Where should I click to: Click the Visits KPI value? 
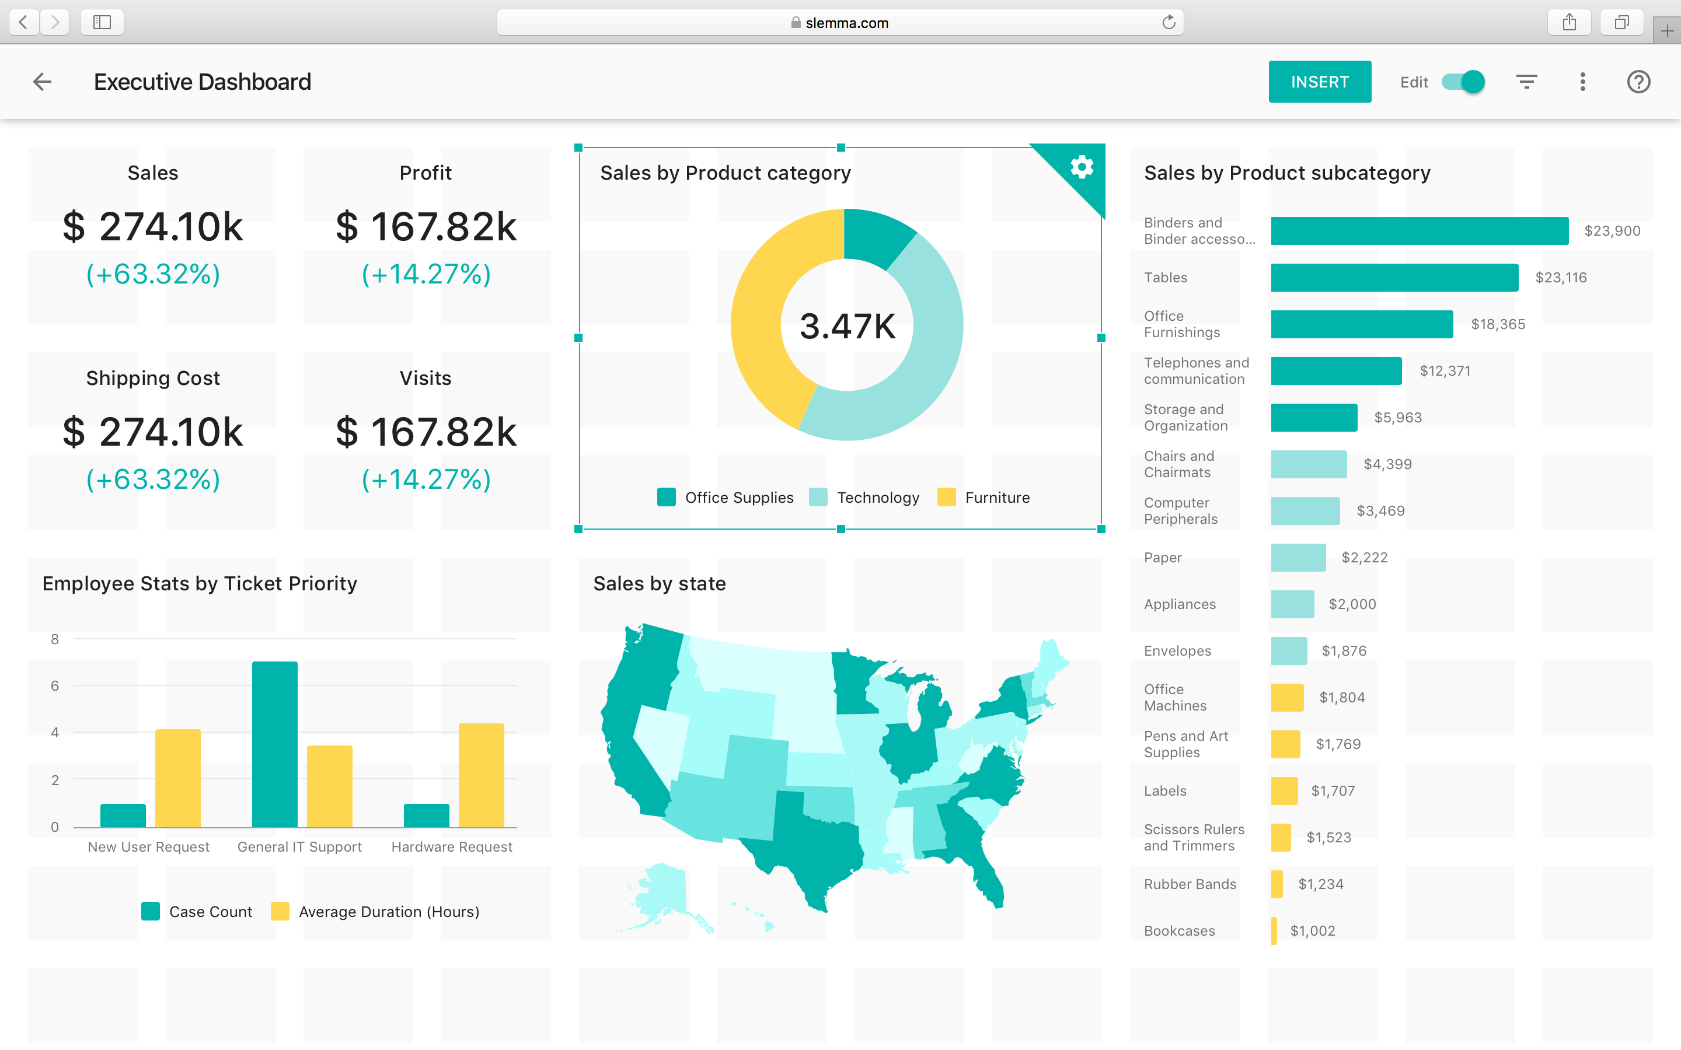pos(426,432)
